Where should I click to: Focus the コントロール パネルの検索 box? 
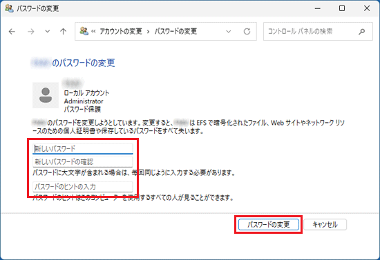[318, 32]
